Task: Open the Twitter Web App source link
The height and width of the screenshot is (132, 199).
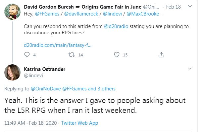Action: [x=79, y=123]
